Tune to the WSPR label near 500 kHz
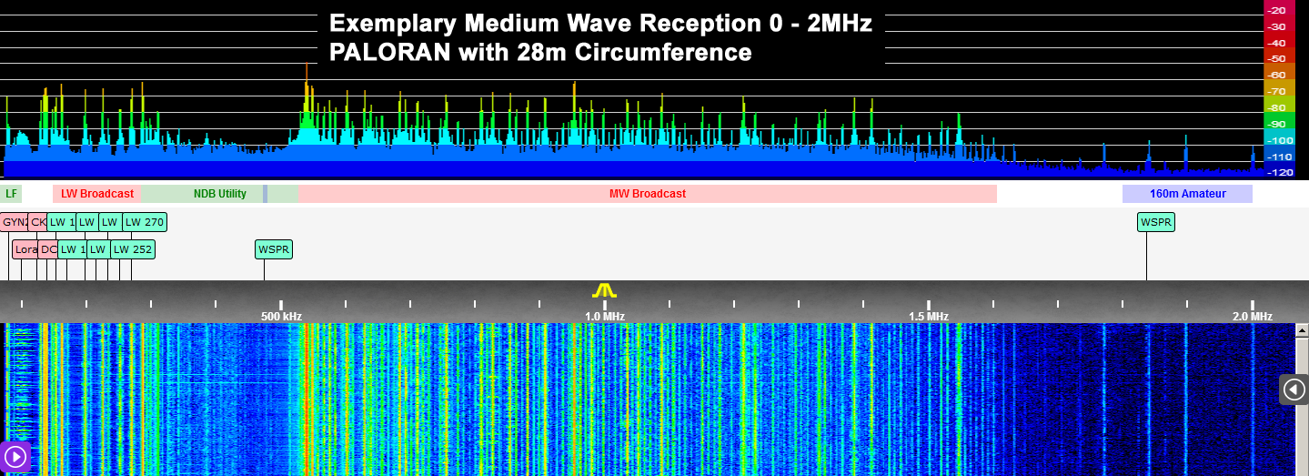1309x476 pixels. click(274, 249)
